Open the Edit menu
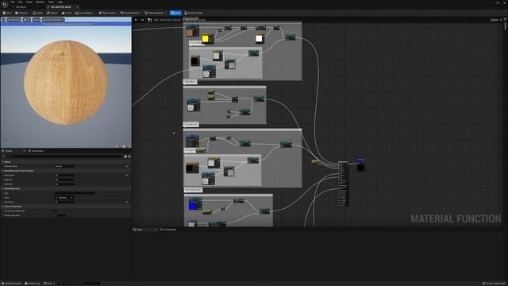This screenshot has height=286, width=508. pos(21,2)
